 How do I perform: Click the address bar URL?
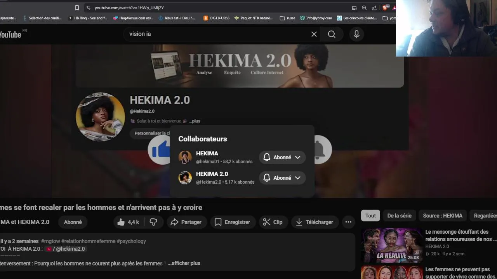129,8
